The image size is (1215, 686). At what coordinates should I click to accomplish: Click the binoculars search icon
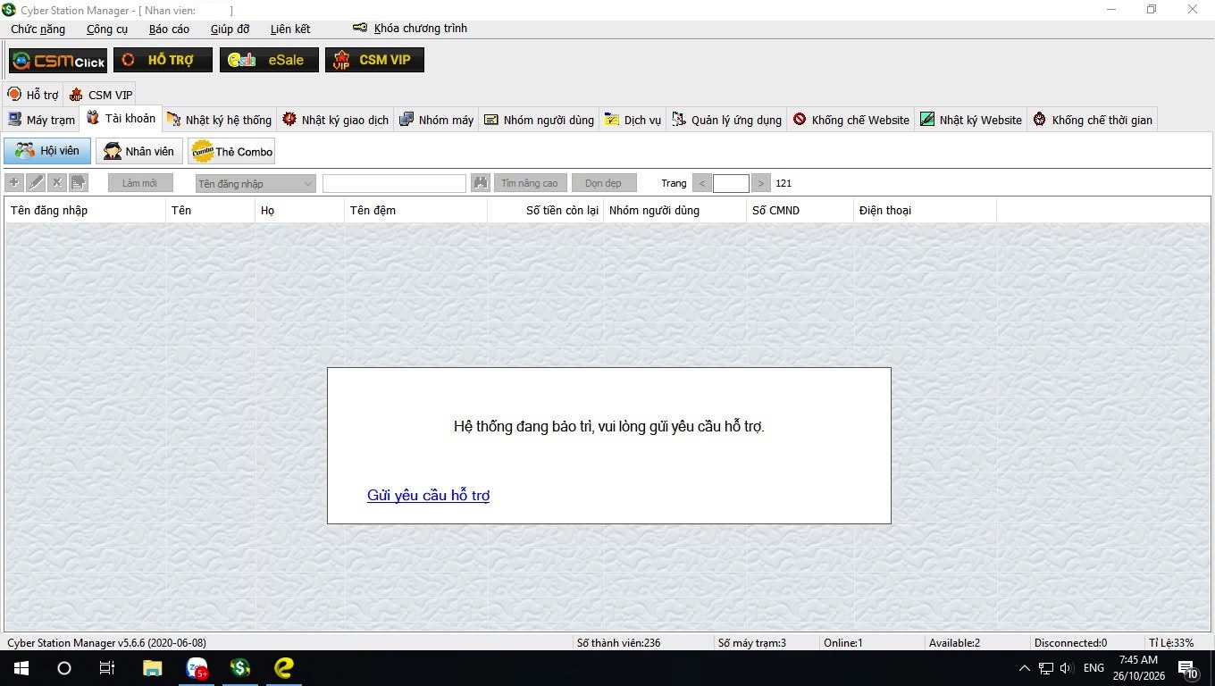click(481, 183)
